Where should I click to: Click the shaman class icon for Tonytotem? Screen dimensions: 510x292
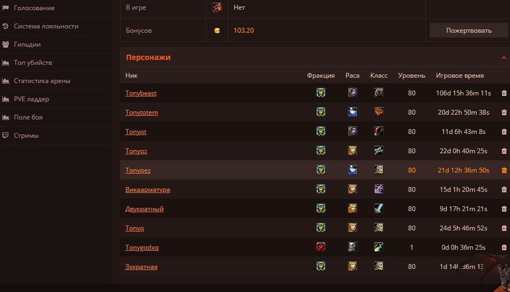(x=379, y=112)
